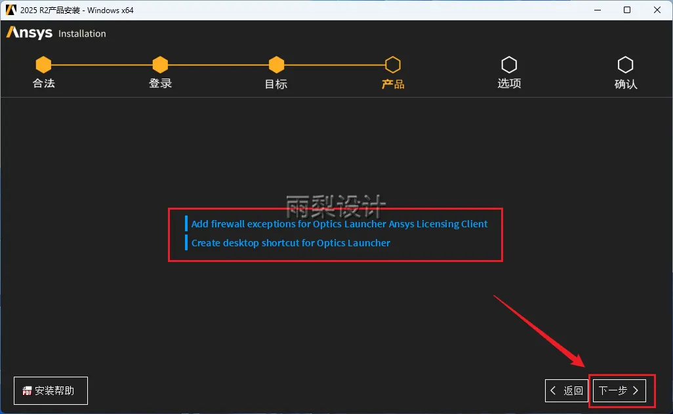Click the 产品 step label
This screenshot has width=673, height=414.
(x=393, y=84)
